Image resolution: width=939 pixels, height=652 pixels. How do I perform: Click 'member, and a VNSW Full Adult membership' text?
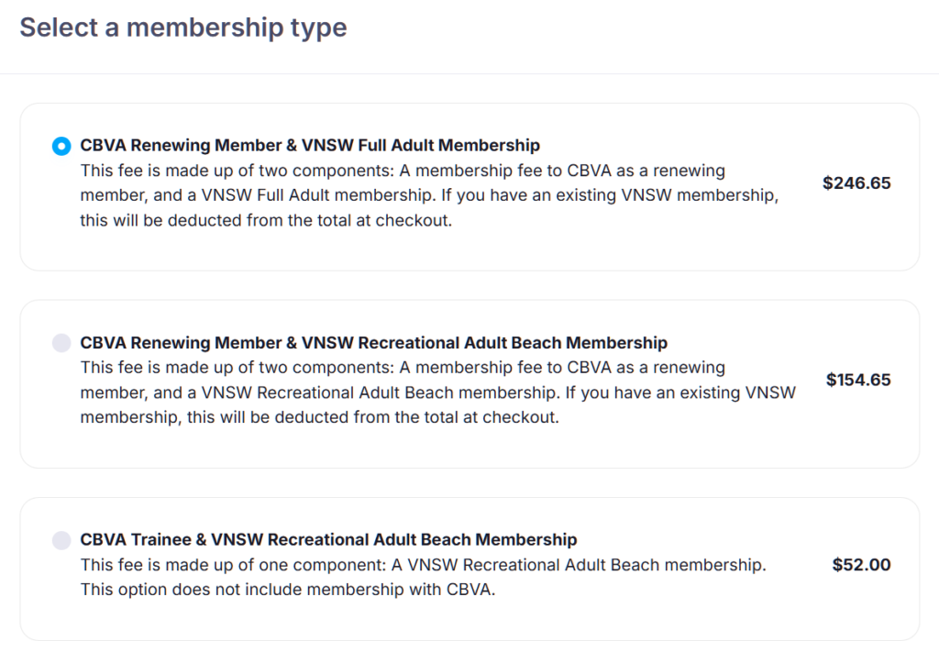tap(429, 195)
